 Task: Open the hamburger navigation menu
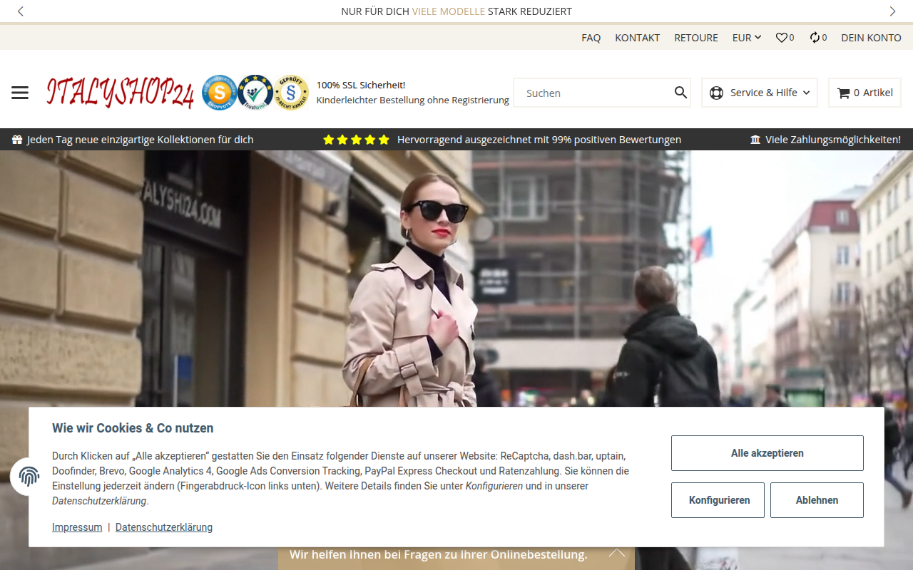(x=20, y=93)
